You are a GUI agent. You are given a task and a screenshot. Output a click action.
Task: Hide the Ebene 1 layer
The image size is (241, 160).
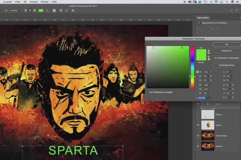198,125
